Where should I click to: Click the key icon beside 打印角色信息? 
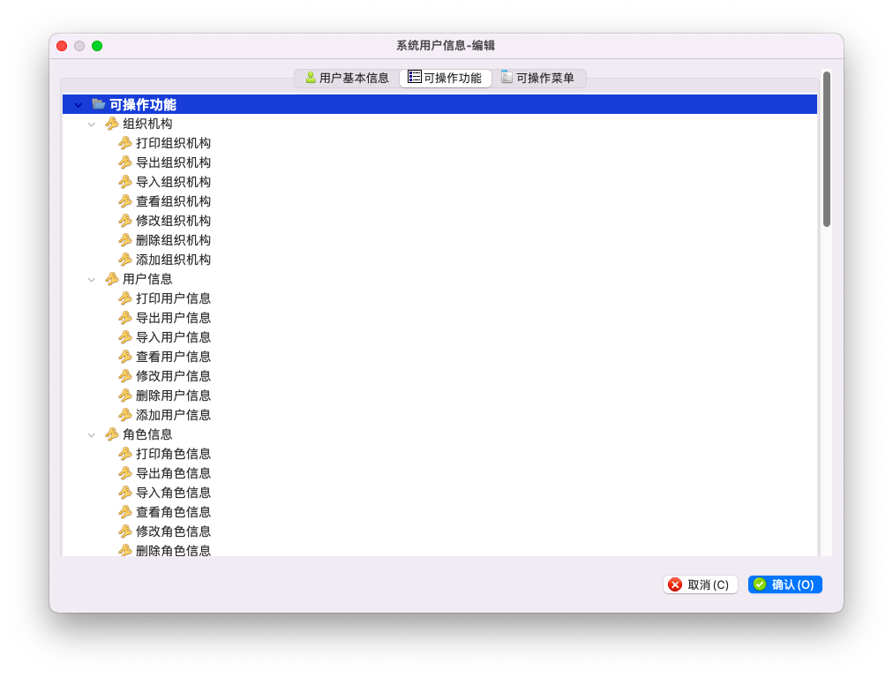pyautogui.click(x=125, y=454)
